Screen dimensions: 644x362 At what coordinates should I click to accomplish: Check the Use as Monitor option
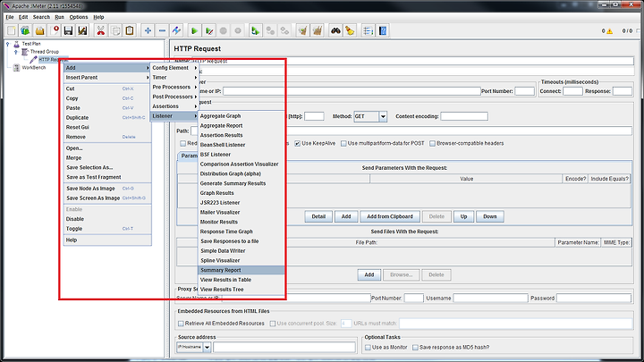368,347
